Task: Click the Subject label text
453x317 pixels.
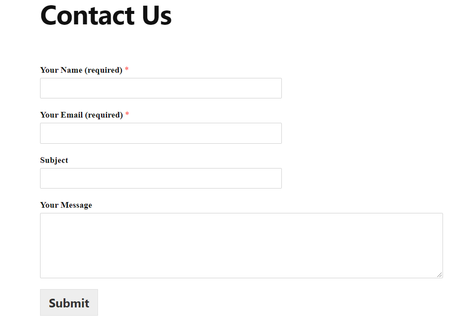Action: click(x=54, y=160)
